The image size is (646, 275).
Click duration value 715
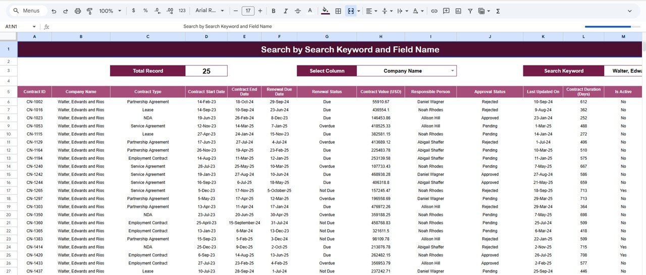click(583, 247)
